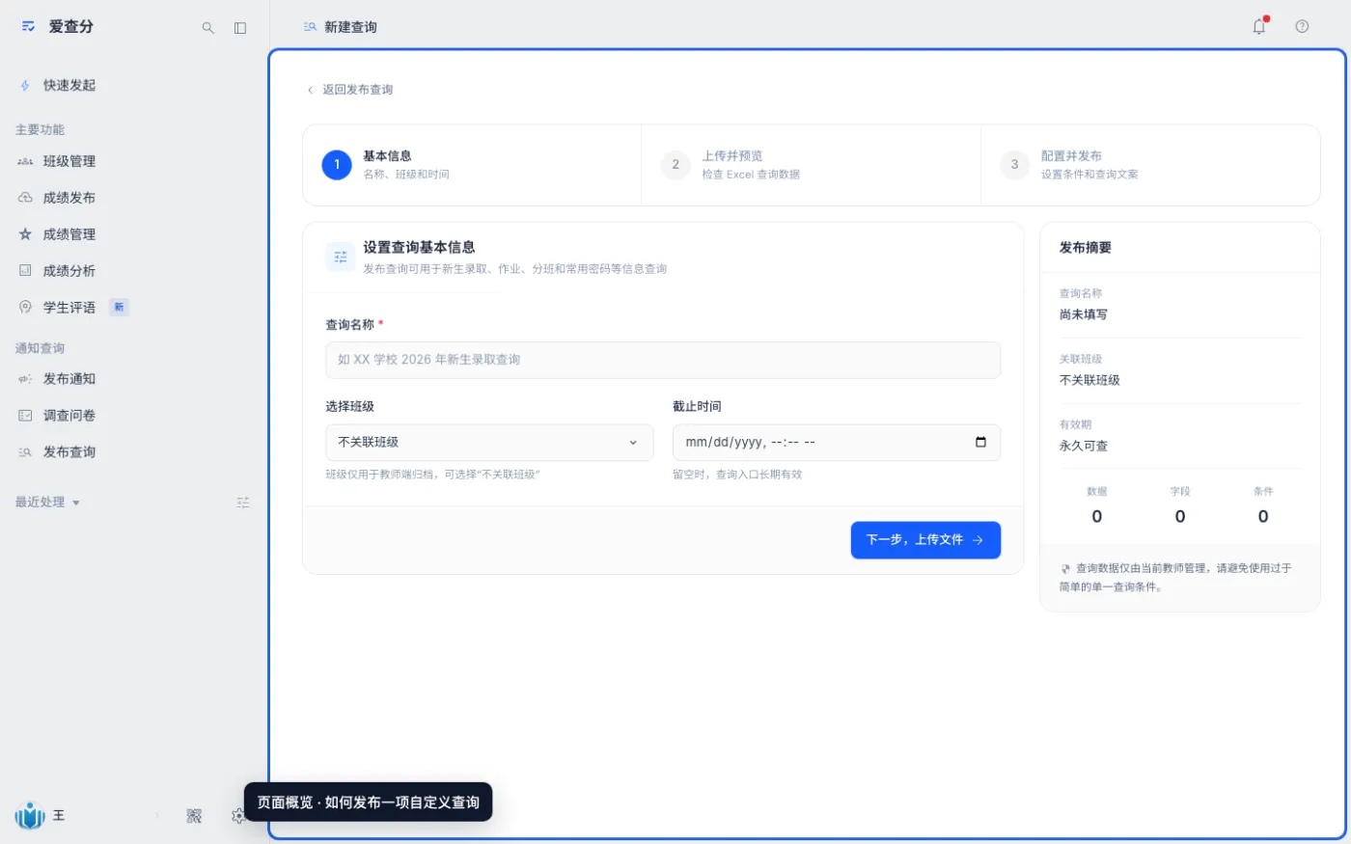Open the notification bell
1351x844 pixels.
coord(1259,27)
